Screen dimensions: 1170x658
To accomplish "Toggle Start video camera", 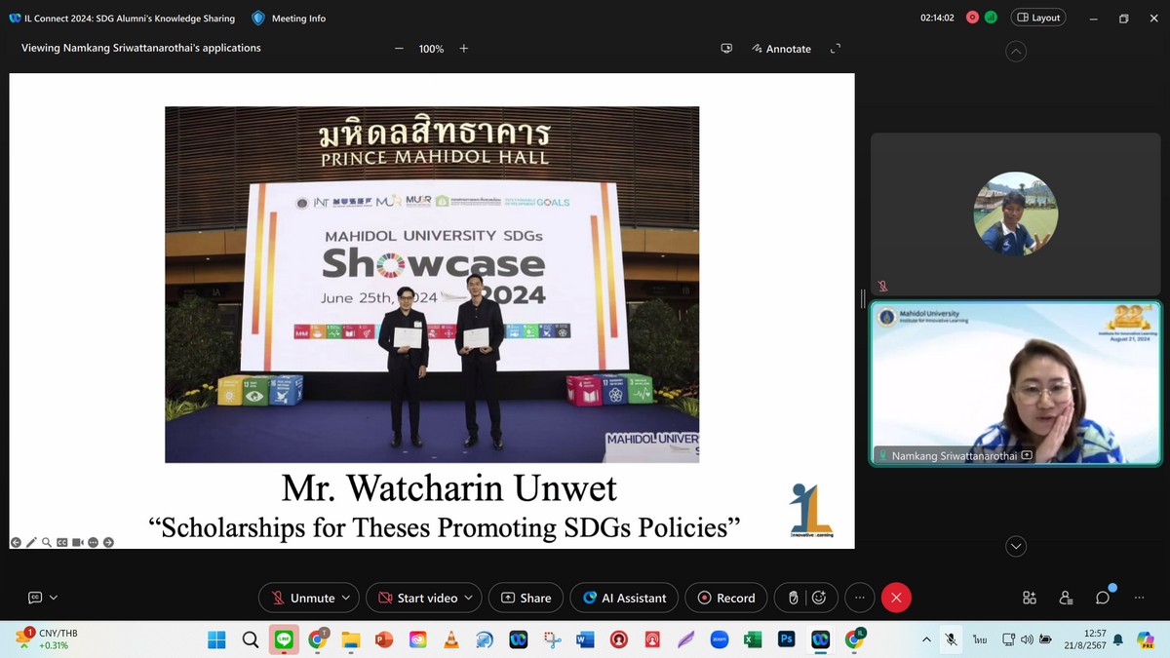I will 417,598.
